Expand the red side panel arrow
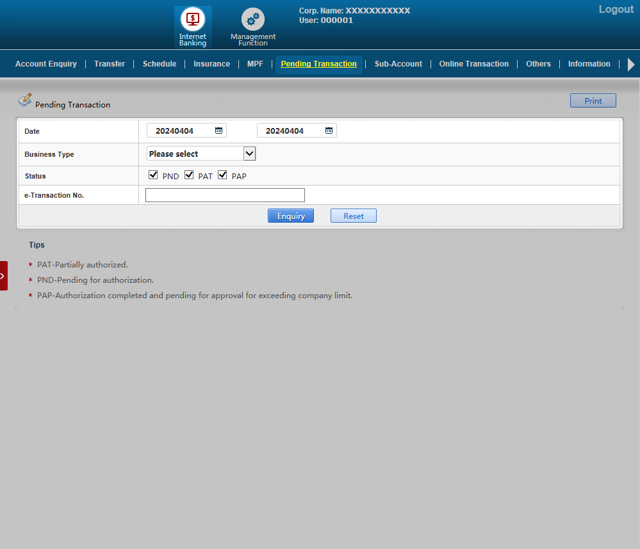This screenshot has height=549, width=640. tap(3, 276)
